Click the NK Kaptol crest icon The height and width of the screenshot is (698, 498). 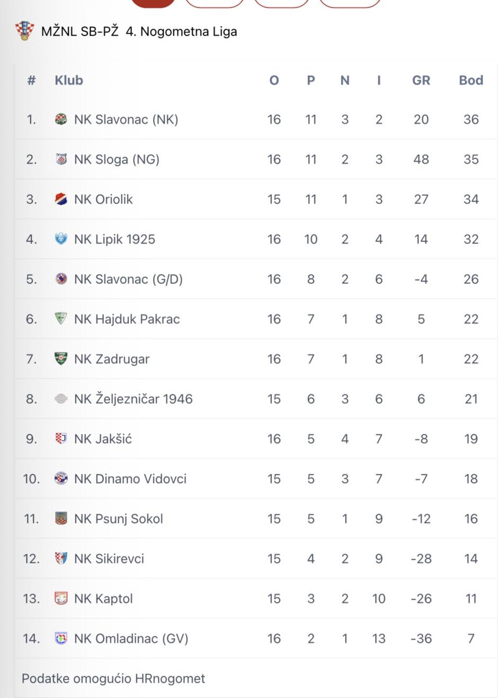tap(61, 598)
